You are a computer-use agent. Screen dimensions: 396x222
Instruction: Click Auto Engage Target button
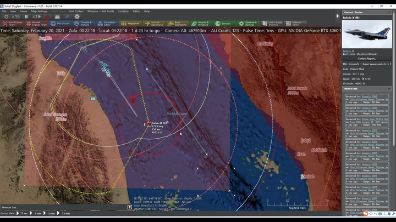[x=13, y=24]
